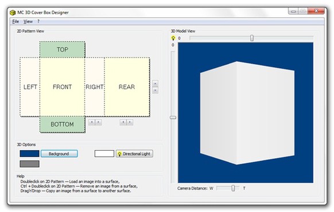Click the Directional Light button
This screenshot has width=334, height=212.
[x=134, y=154]
